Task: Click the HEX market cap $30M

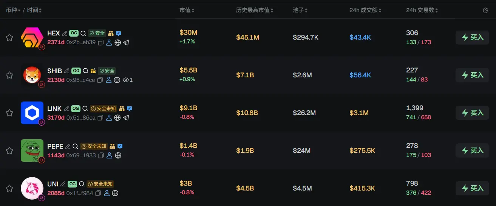Action: [189, 33]
